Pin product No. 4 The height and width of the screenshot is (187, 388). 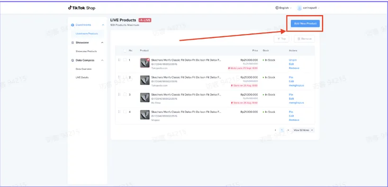[291, 112]
